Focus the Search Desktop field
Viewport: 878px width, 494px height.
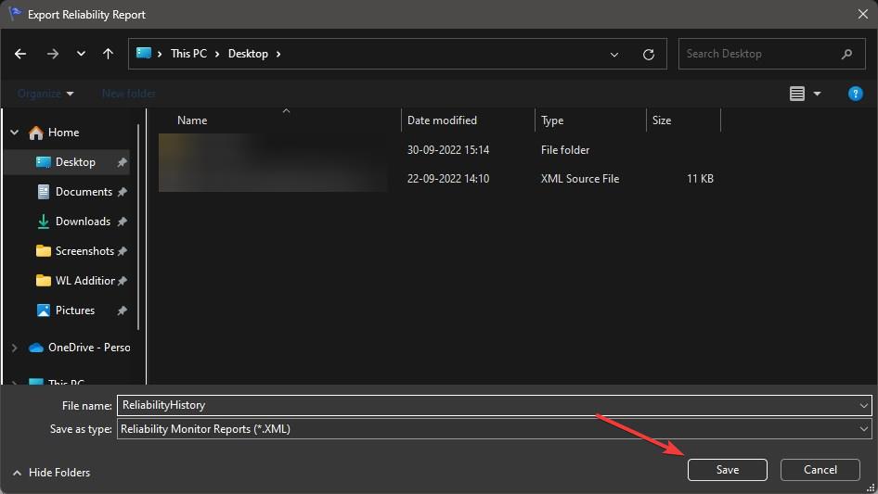771,54
